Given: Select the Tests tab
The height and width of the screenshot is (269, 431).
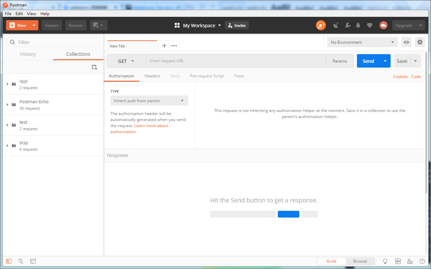Looking at the screenshot, I should coord(239,76).
